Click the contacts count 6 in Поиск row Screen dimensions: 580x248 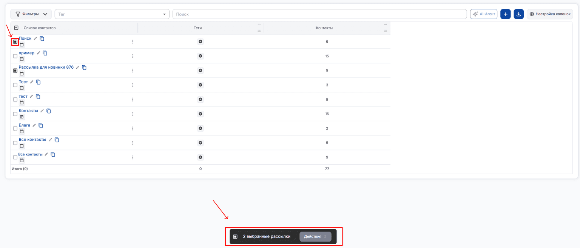tap(327, 42)
